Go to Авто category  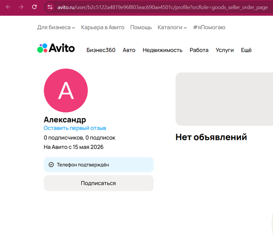(129, 50)
